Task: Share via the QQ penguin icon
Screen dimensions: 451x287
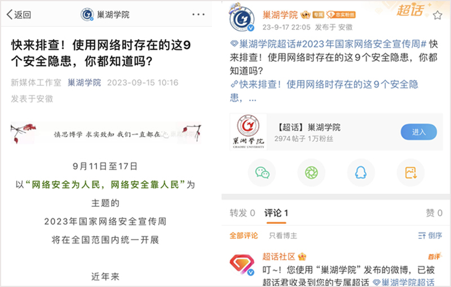Action: coord(361,173)
